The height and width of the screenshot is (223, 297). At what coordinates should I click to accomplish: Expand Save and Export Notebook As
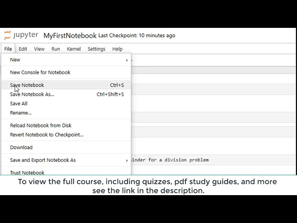pyautogui.click(x=66, y=160)
